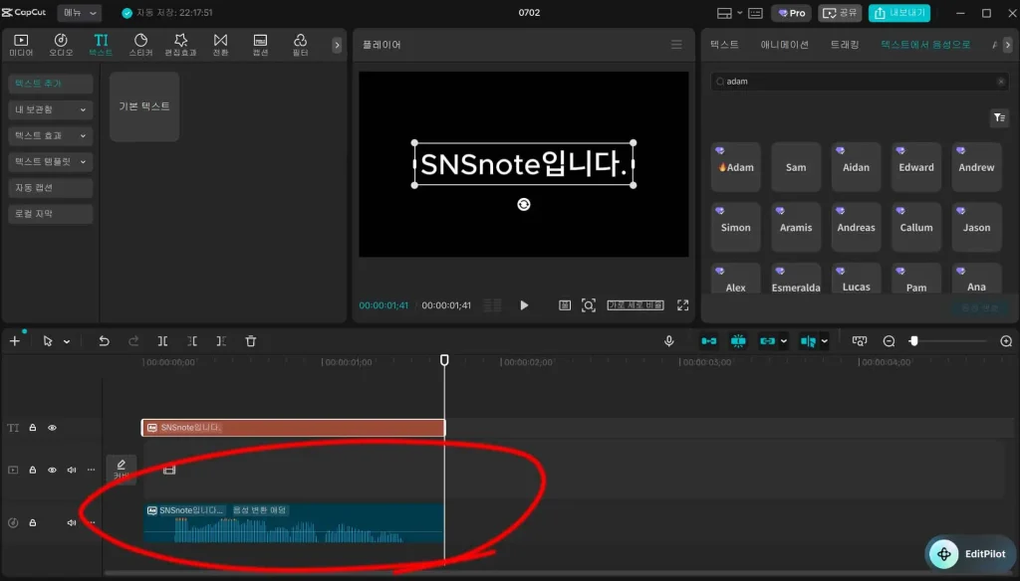Switch to the 애니메이션 tab
This screenshot has width=1020, height=581.
(x=785, y=45)
